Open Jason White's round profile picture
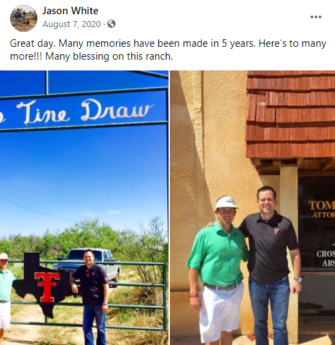Viewport: 335px width, 345px height. coord(24,18)
